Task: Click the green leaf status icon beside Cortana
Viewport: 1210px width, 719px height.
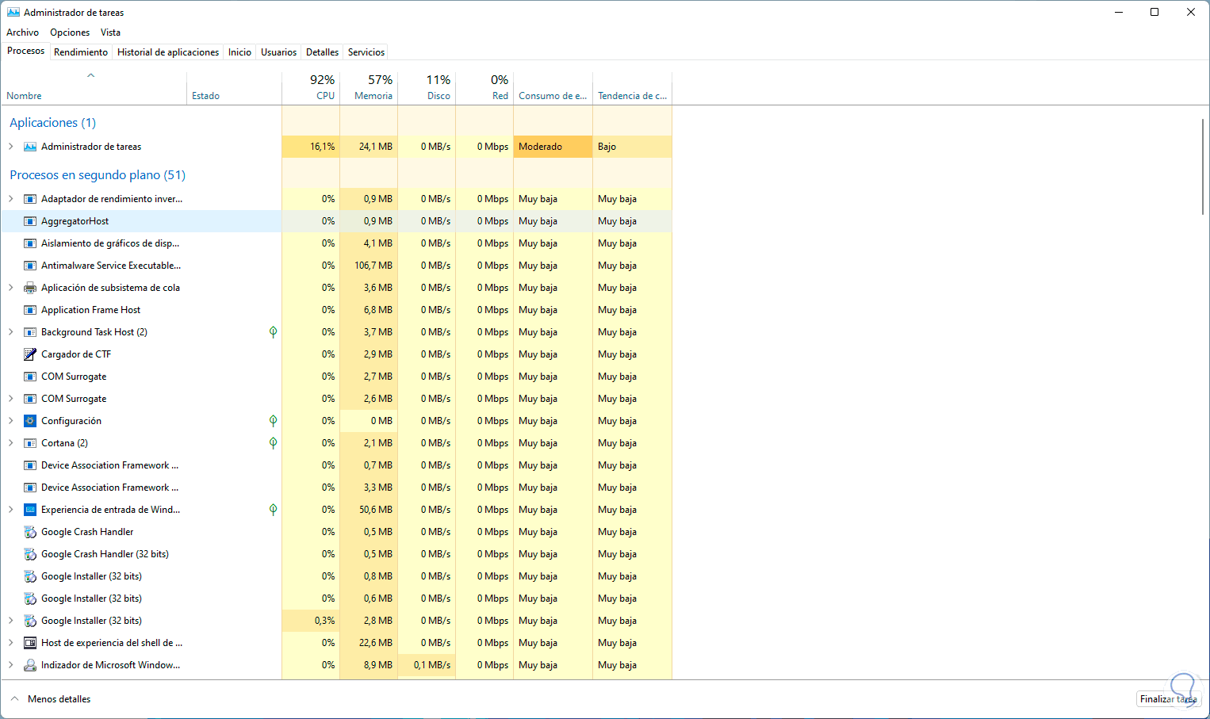Action: [x=273, y=443]
